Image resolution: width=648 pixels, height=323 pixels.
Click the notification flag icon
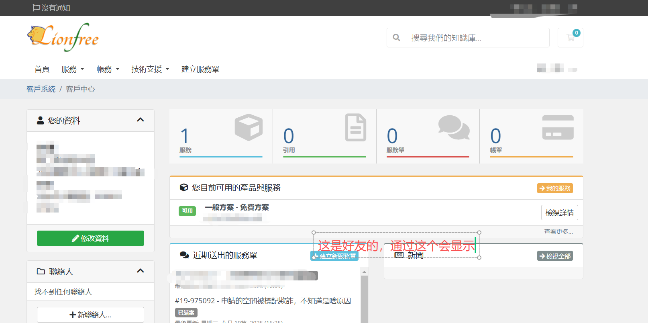(36, 8)
